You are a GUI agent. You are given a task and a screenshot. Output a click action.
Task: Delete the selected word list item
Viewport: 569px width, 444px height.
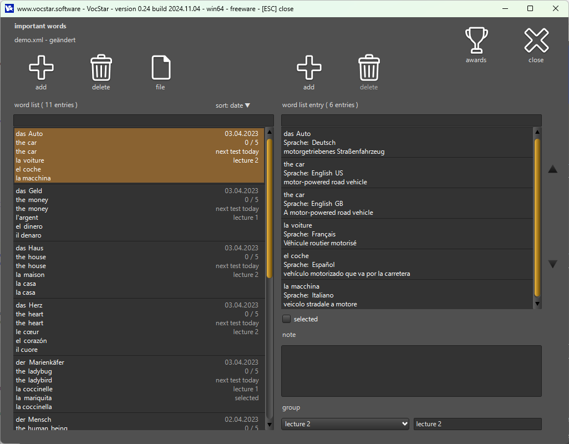(x=101, y=68)
